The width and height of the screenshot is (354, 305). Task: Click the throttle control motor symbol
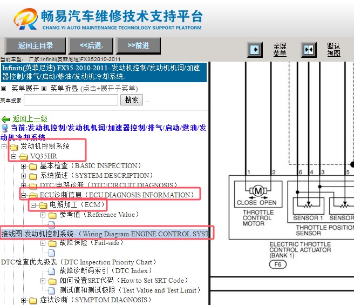click(258, 191)
